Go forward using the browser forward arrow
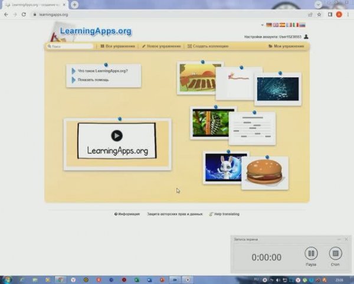This screenshot has height=284, width=354. tap(15, 14)
